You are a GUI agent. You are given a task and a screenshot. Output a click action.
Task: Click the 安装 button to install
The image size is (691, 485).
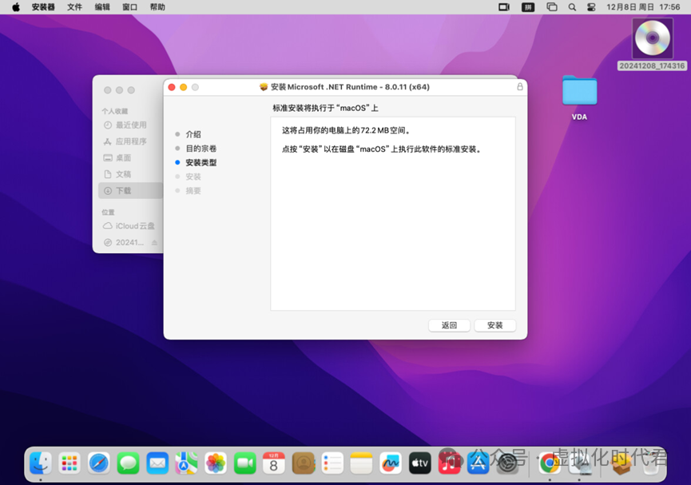[494, 325]
